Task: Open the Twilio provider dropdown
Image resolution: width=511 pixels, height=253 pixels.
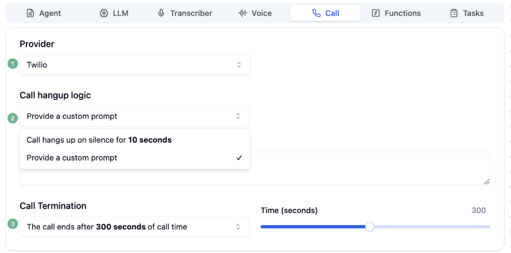Action: 134,65
